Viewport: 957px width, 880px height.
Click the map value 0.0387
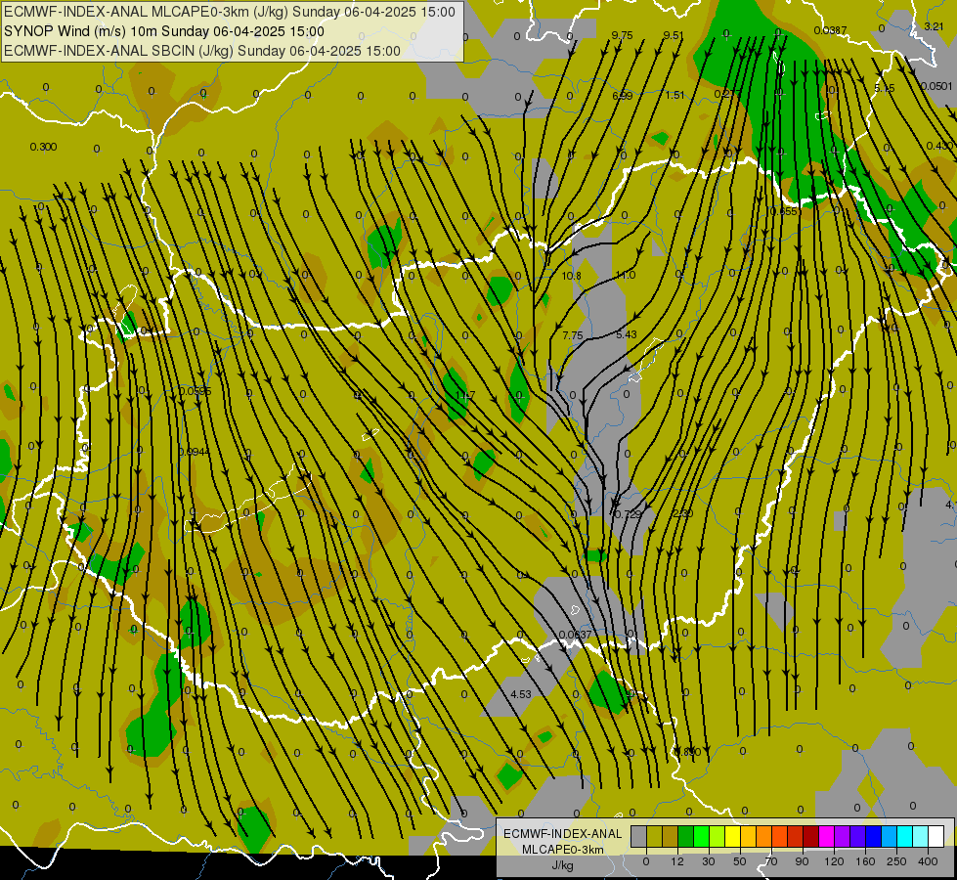pos(830,30)
